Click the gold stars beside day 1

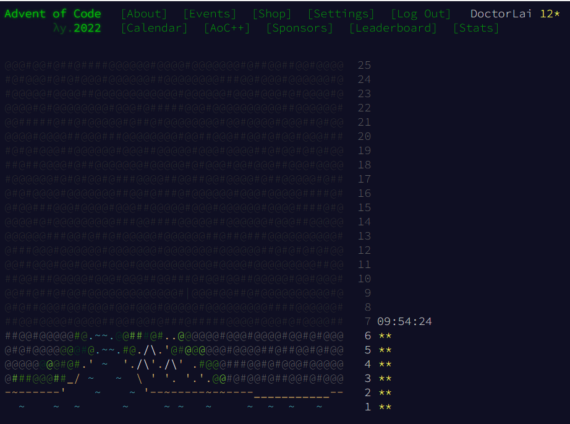pyautogui.click(x=385, y=407)
